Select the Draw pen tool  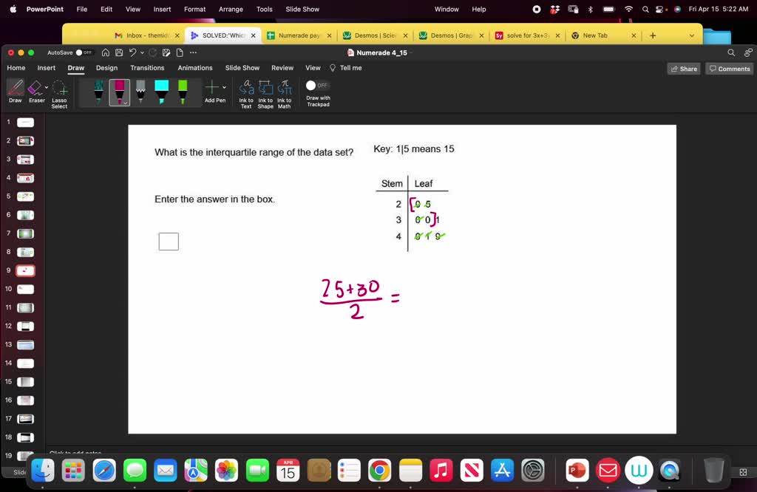click(15, 89)
